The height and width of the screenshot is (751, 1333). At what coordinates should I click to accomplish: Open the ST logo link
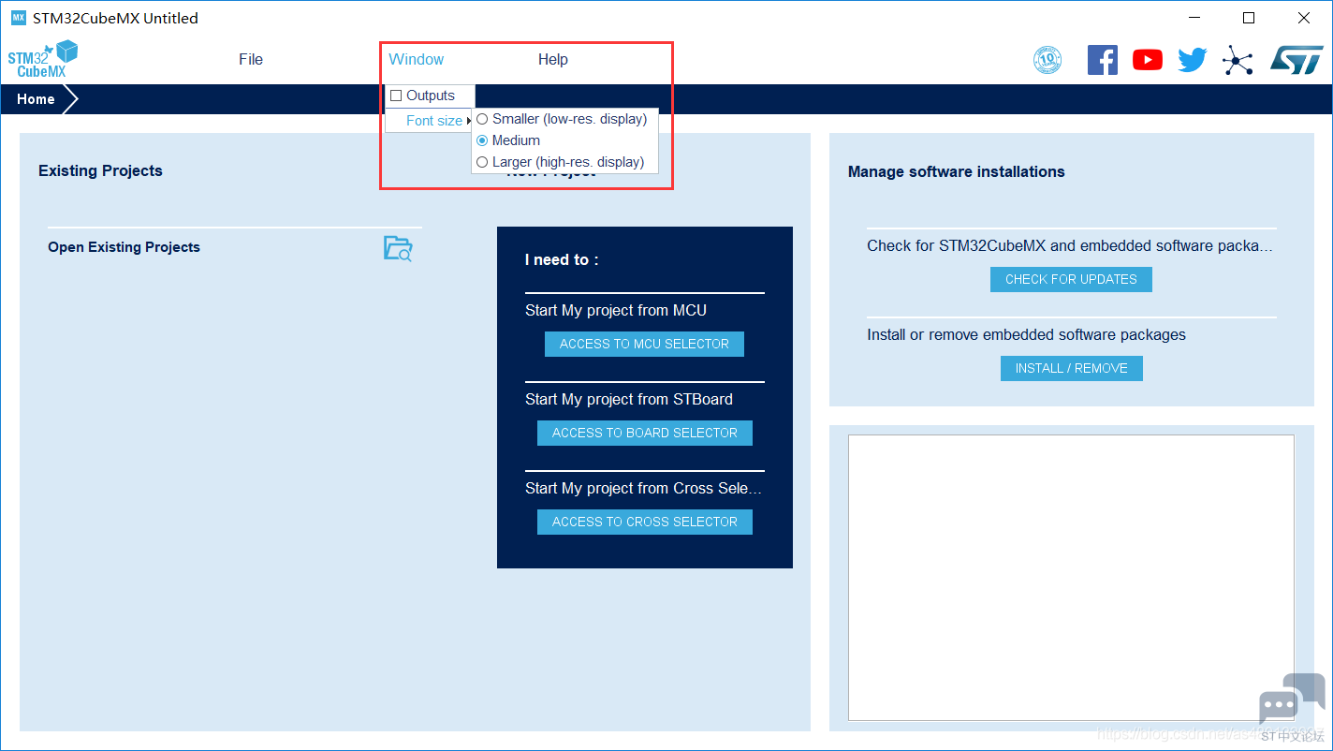(1296, 59)
